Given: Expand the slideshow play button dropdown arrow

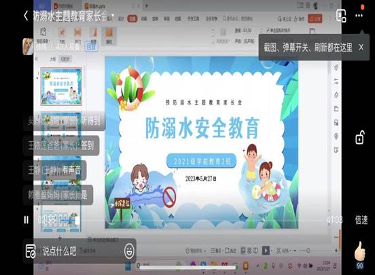Looking at the screenshot, I should point(272,251).
